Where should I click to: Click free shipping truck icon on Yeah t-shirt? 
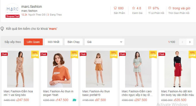[x=74, y=100]
